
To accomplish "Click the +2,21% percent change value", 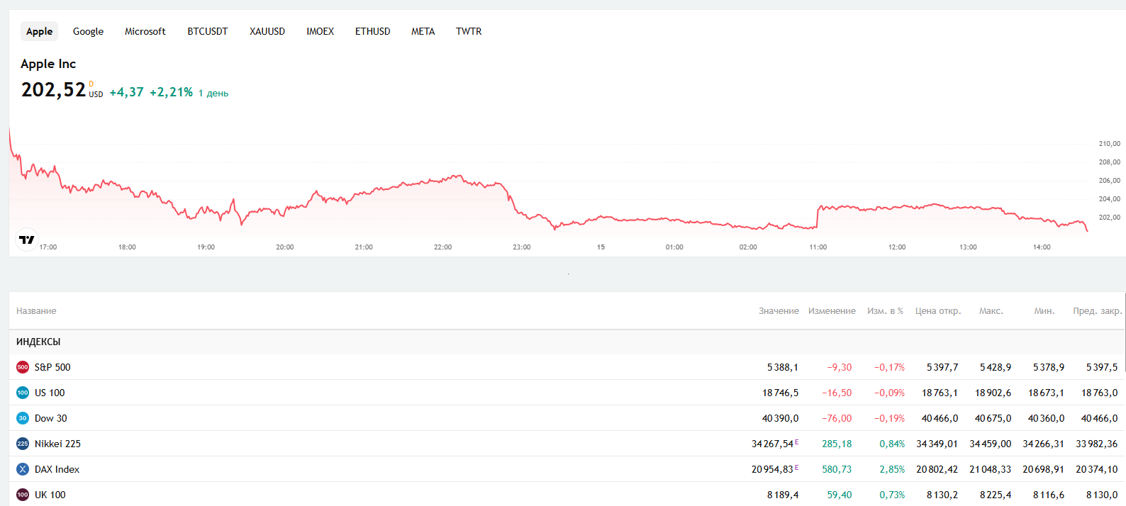I will [x=171, y=92].
